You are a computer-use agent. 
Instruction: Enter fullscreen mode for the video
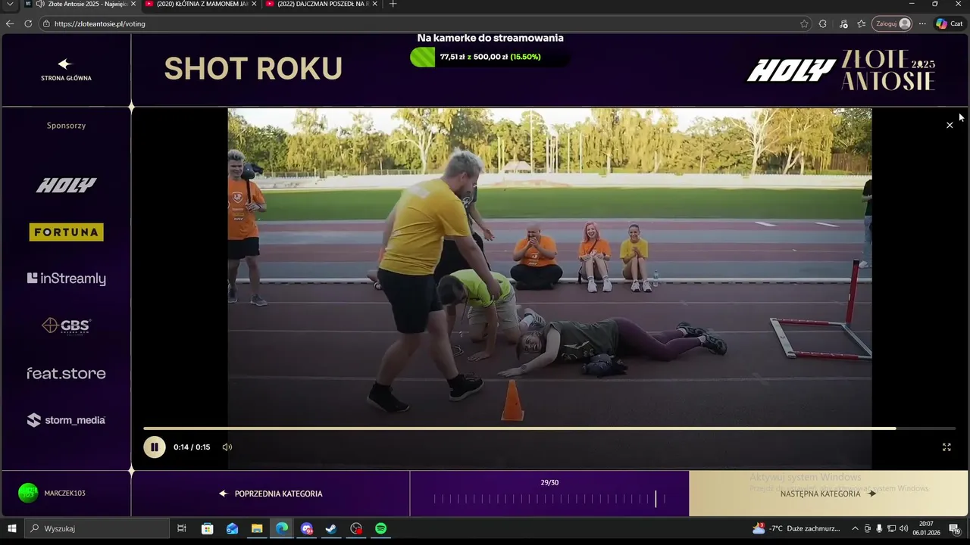point(947,447)
